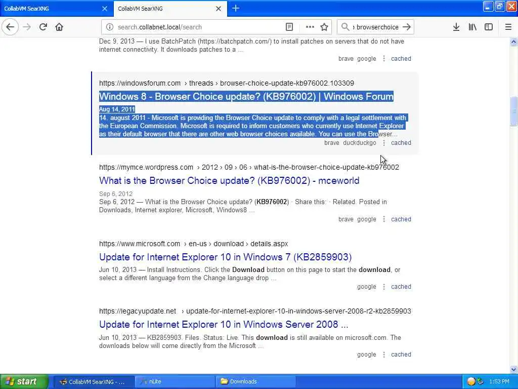Close the first CollabVM SearXNG tab
The image size is (518, 389).
(x=105, y=9)
